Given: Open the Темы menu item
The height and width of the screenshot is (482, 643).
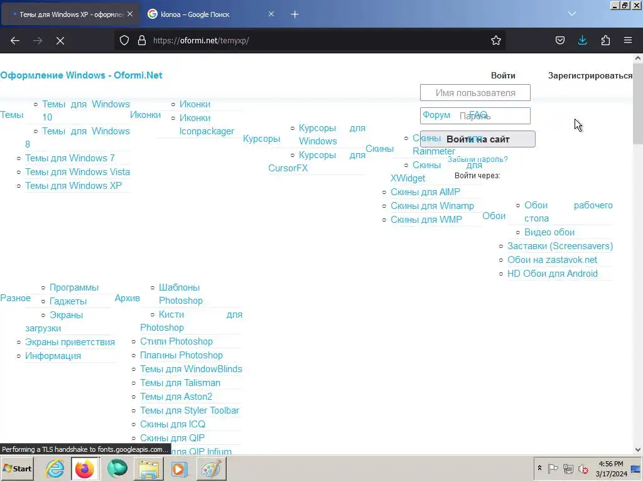Looking at the screenshot, I should 11,115.
